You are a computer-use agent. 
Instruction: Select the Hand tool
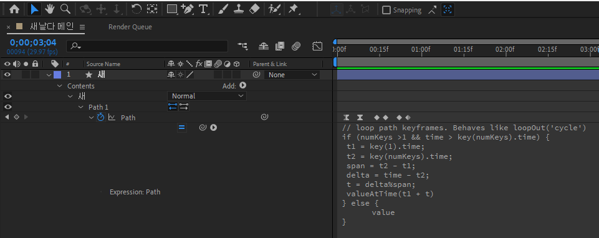50,9
